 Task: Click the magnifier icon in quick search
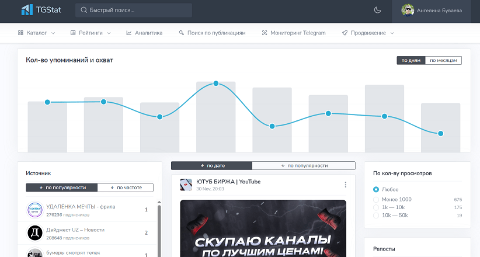pos(84,10)
